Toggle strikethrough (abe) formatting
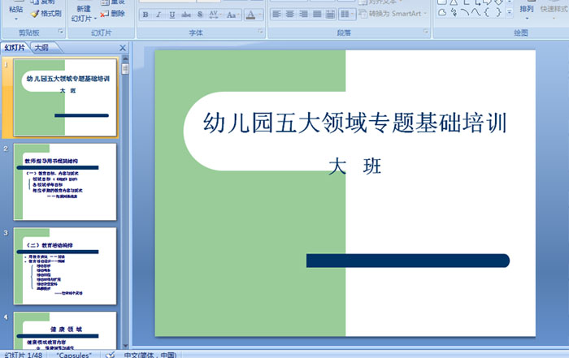 186,15
